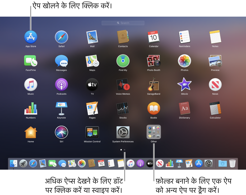Open the Downloads folder in the Dock
Image resolution: width=246 pixels, height=195 pixels.
coord(223,164)
